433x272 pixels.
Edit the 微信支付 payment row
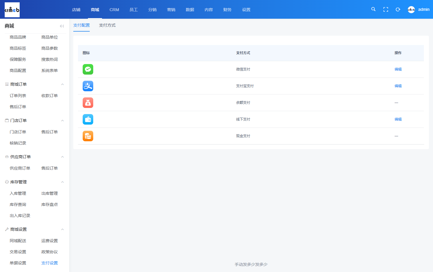click(x=398, y=69)
